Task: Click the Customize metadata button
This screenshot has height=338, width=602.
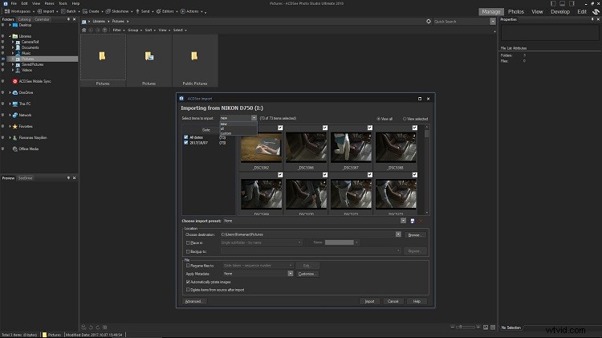Action: pyautogui.click(x=307, y=274)
